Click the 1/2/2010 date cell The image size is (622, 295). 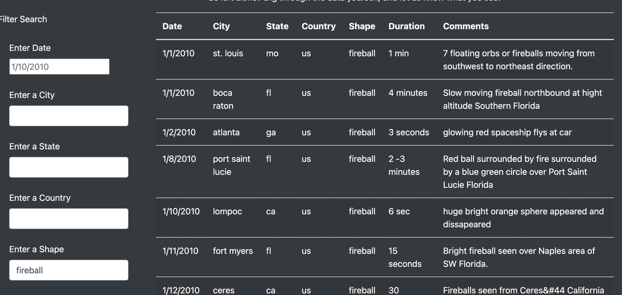[179, 132]
